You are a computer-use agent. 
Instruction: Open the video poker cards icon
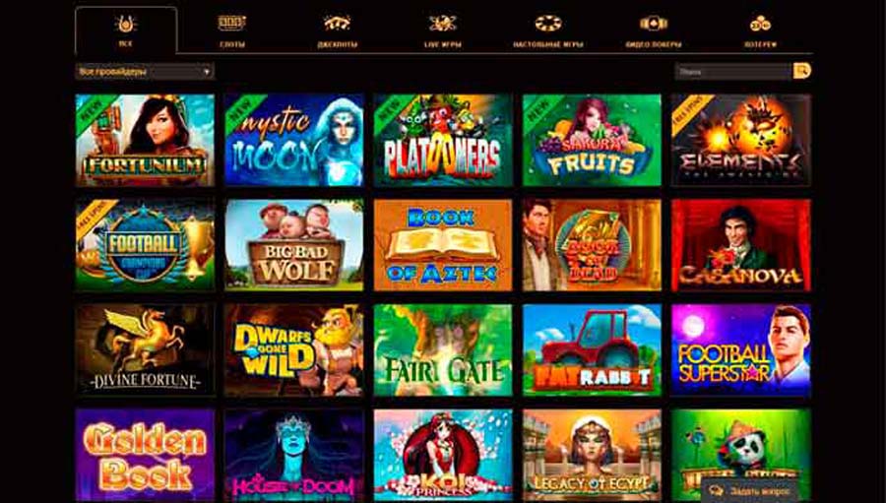(654, 24)
